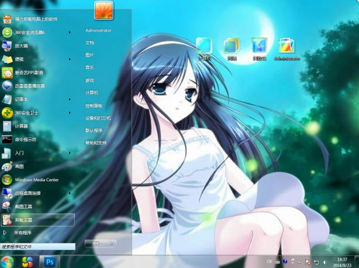Launch 计算器 calculator
This screenshot has height=268, width=359.
[x=22, y=126]
